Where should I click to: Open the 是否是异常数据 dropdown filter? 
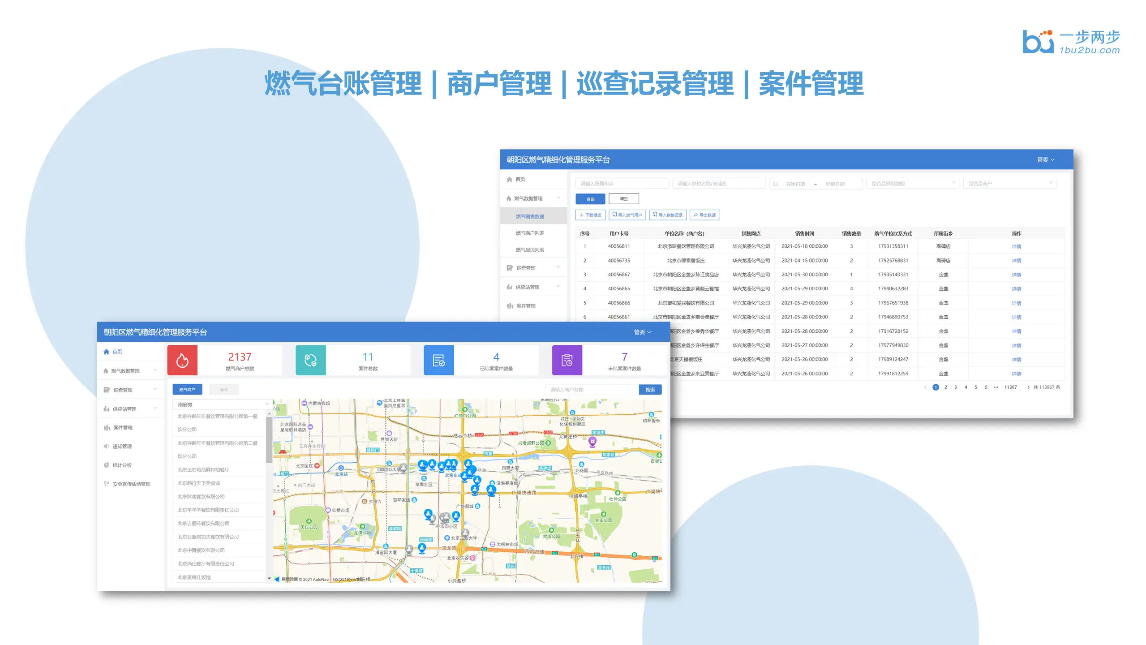pyautogui.click(x=913, y=183)
